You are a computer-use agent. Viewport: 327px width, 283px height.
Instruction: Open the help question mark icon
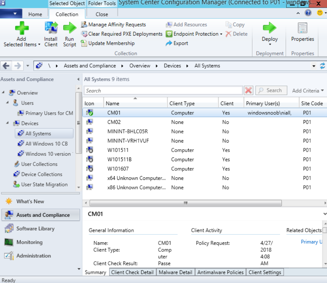click(x=308, y=13)
